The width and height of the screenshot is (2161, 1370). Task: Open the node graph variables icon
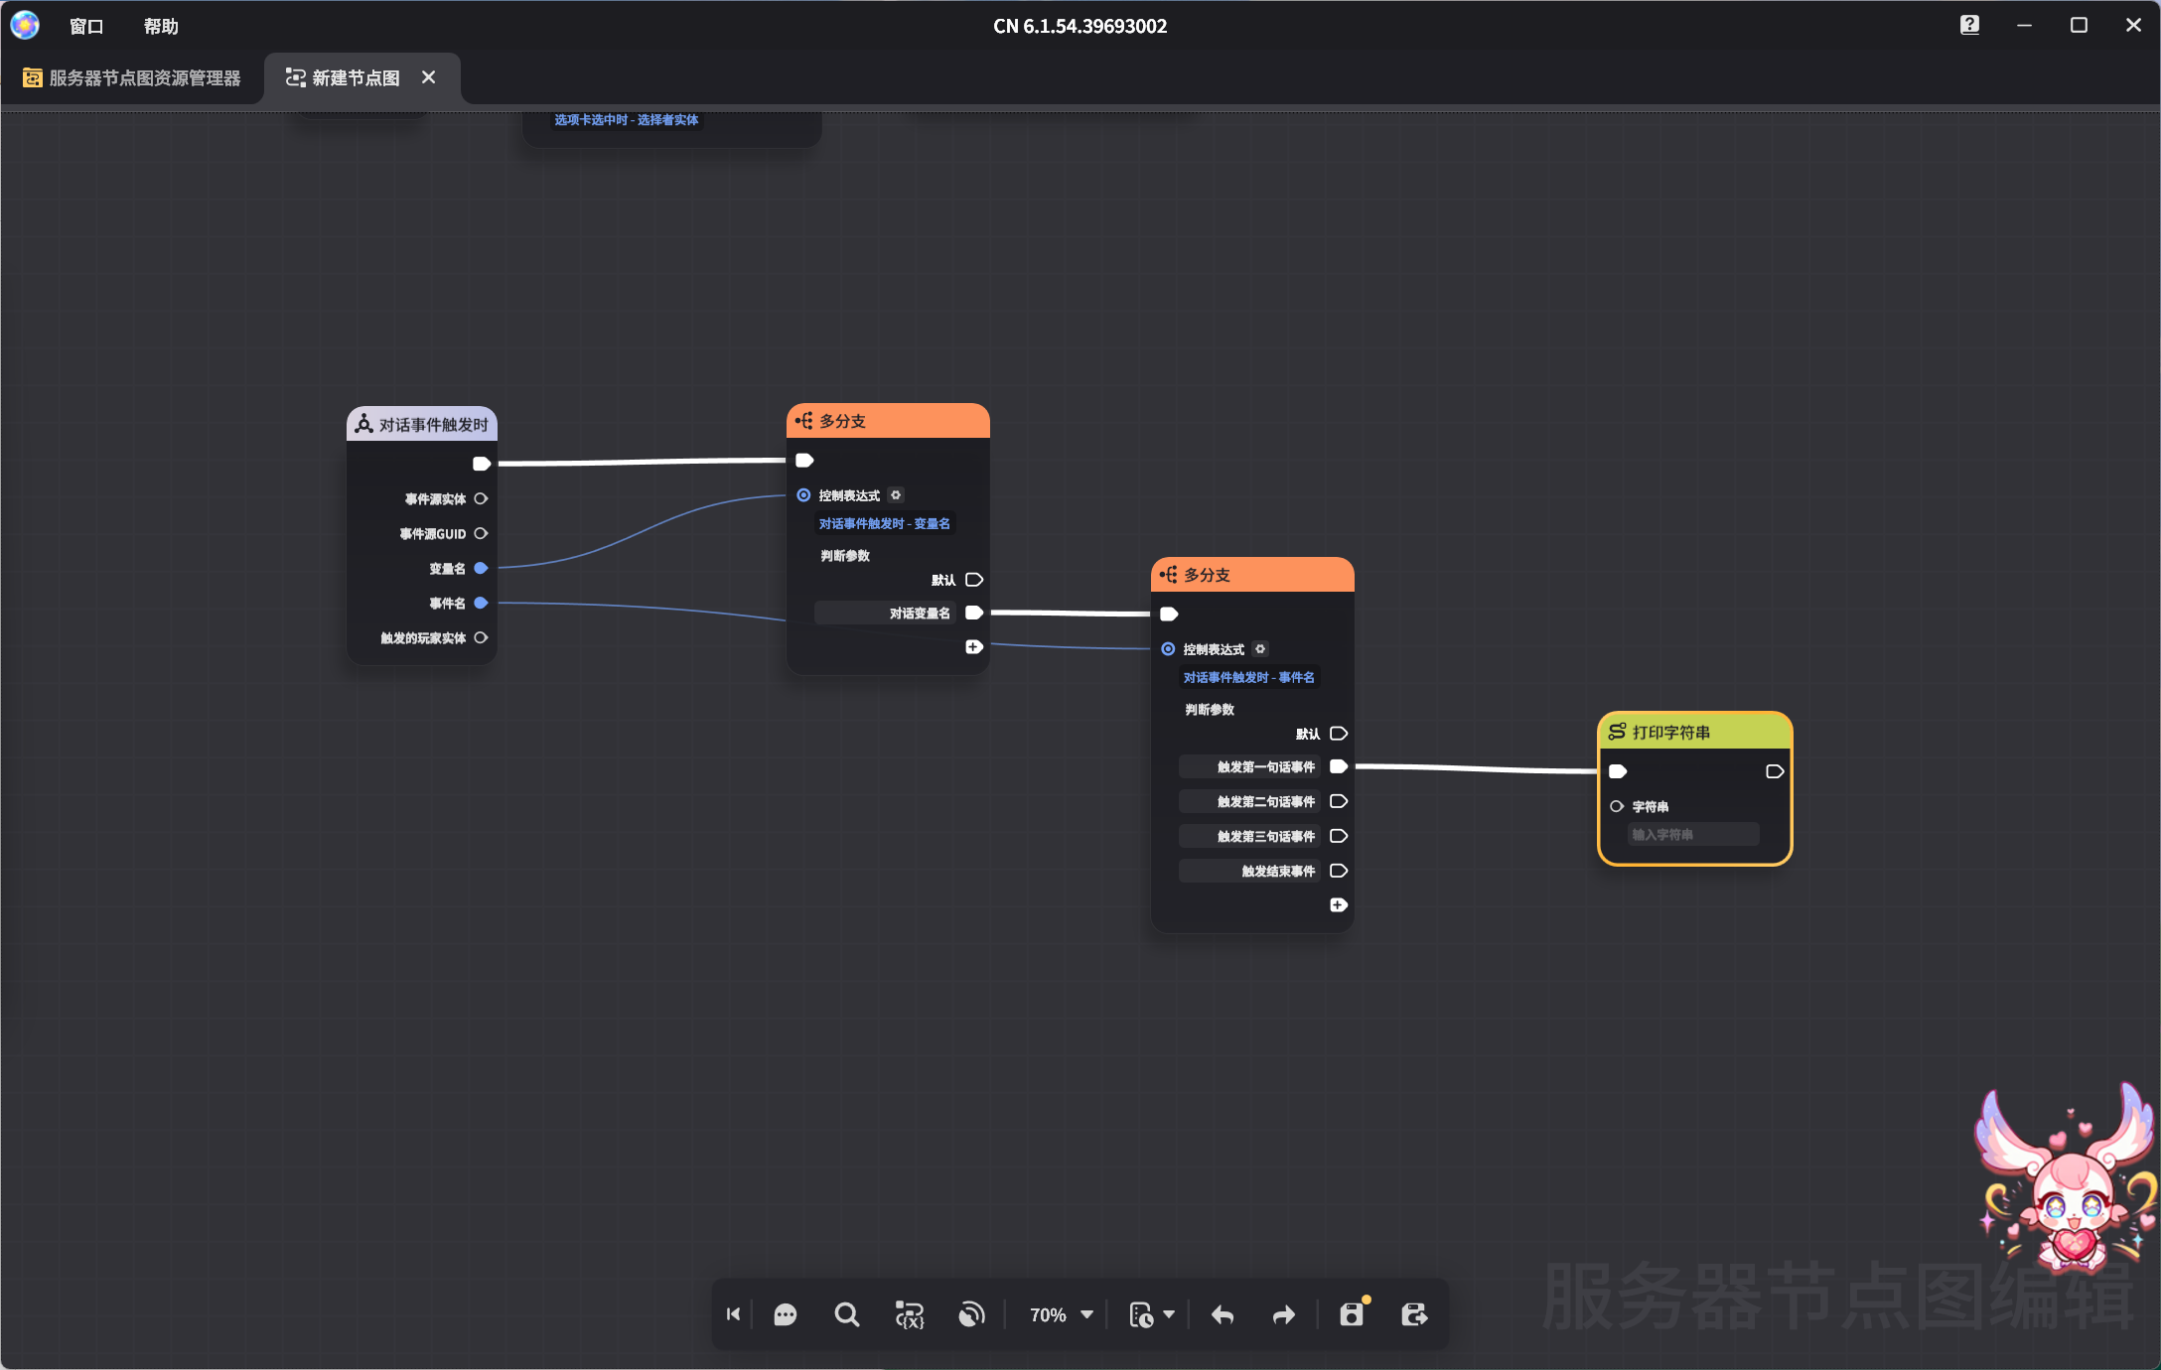909,1314
